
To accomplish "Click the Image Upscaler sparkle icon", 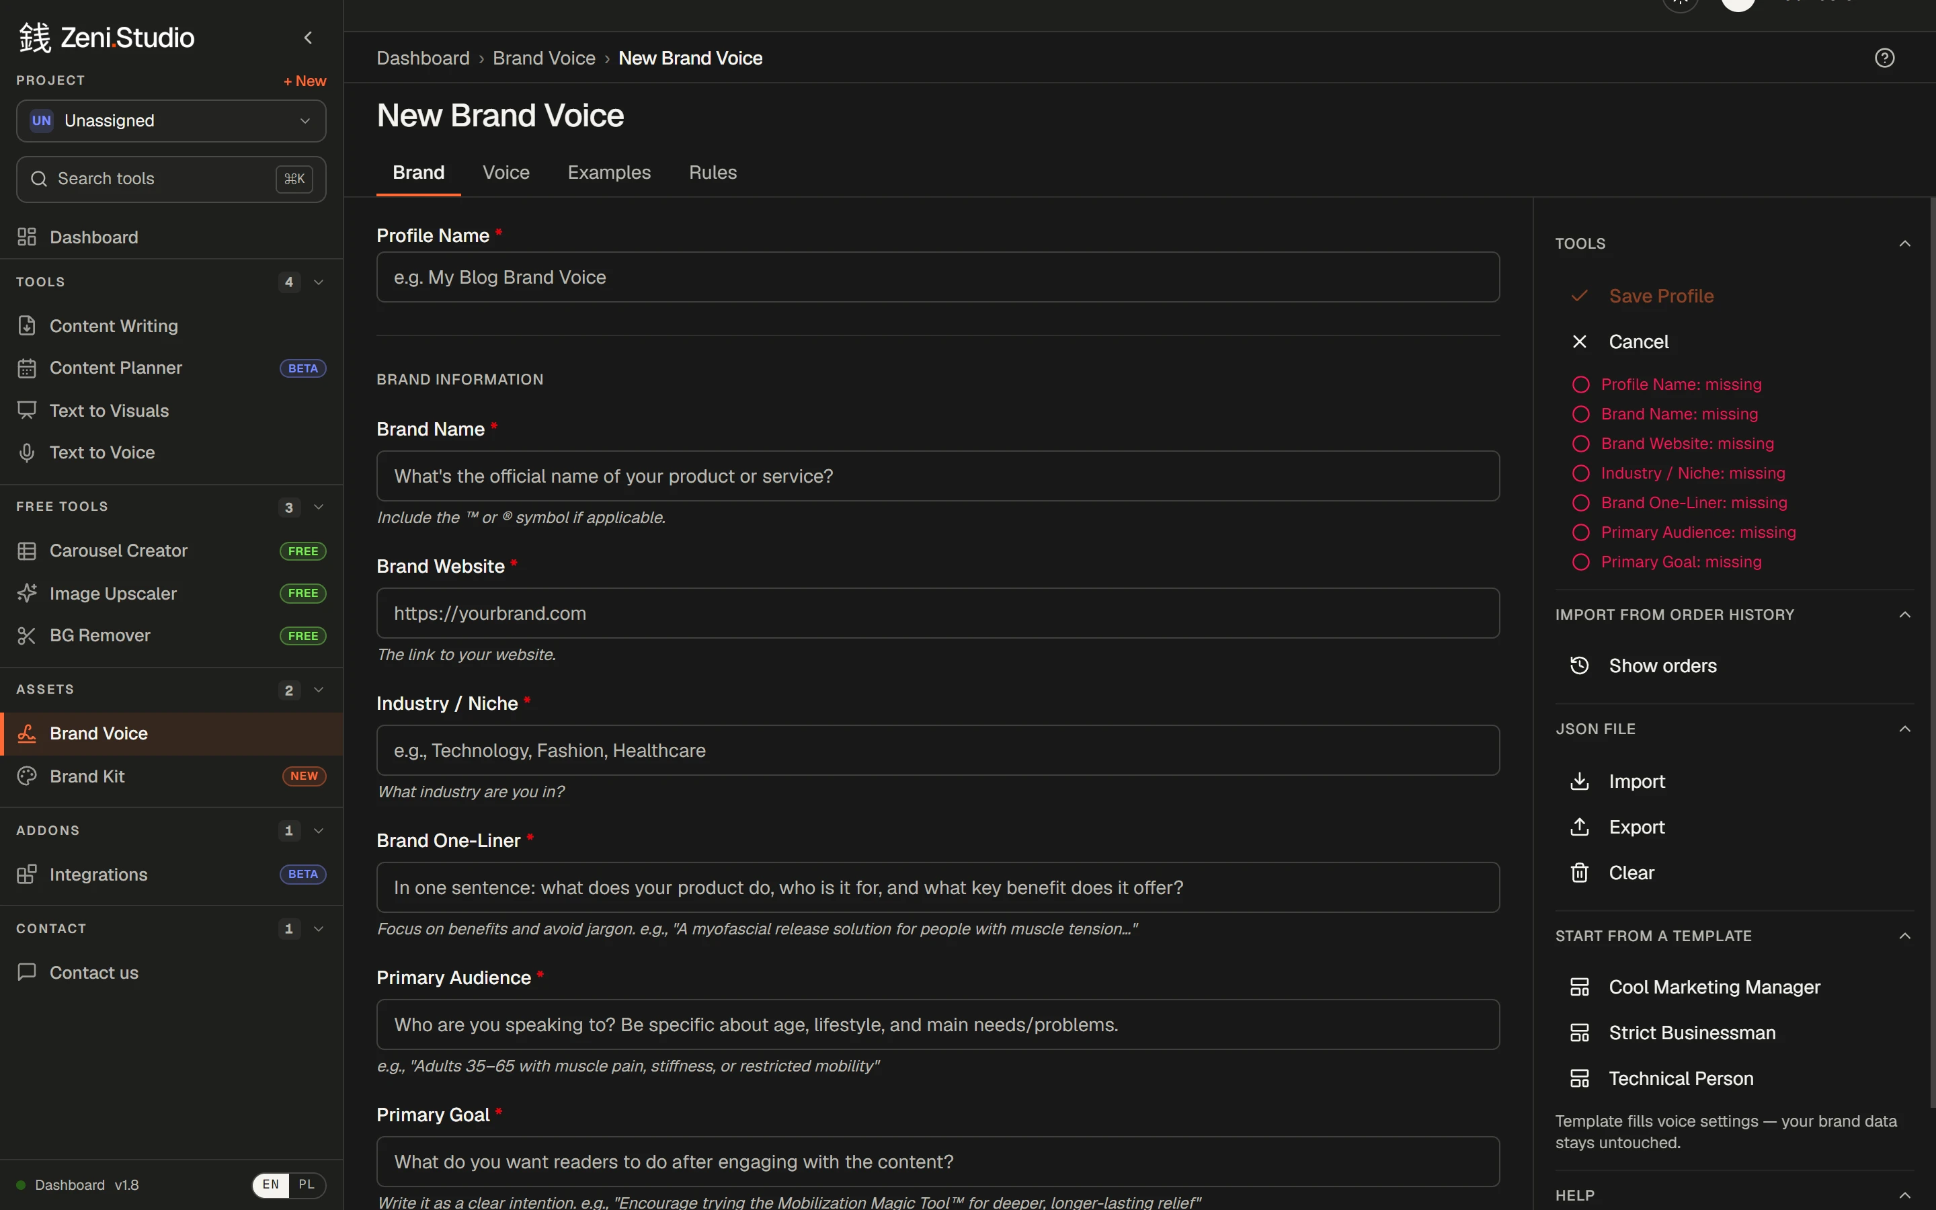I will pyautogui.click(x=27, y=593).
